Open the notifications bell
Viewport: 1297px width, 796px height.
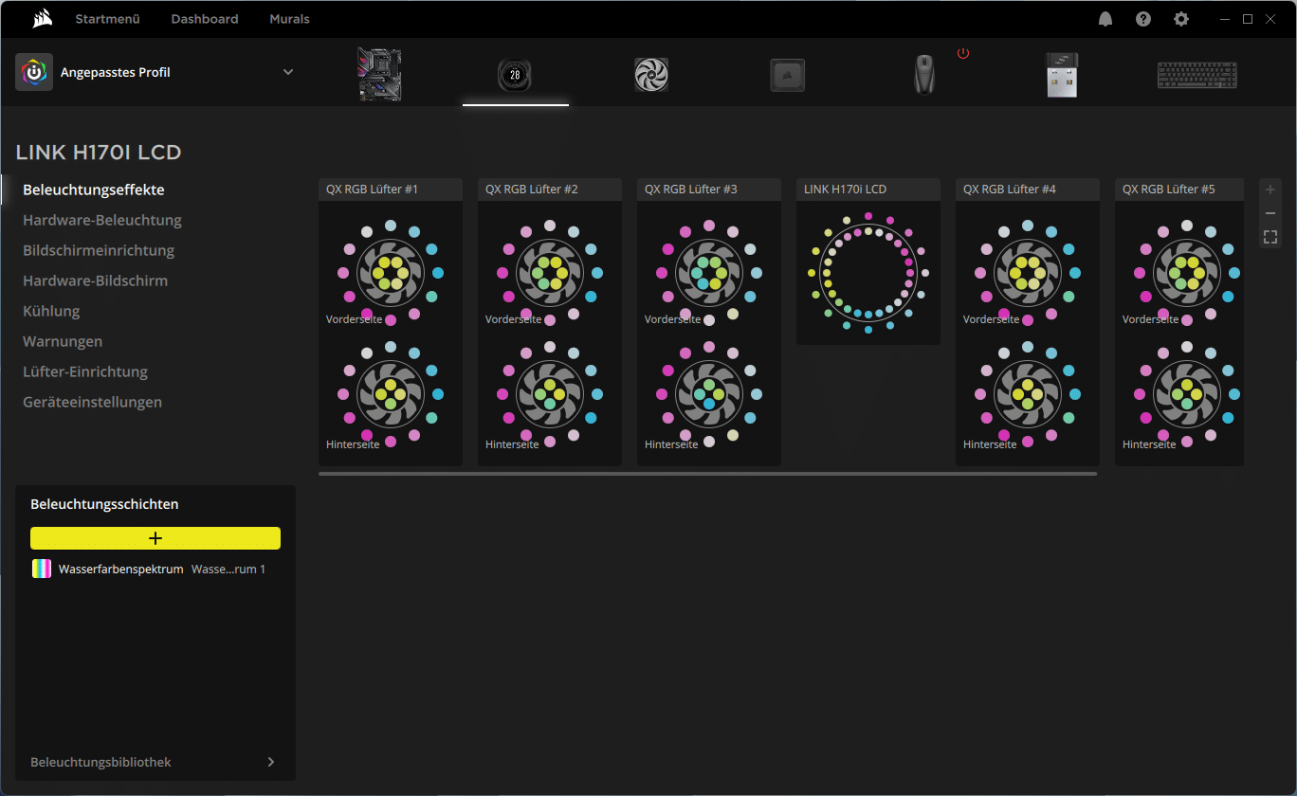point(1105,19)
